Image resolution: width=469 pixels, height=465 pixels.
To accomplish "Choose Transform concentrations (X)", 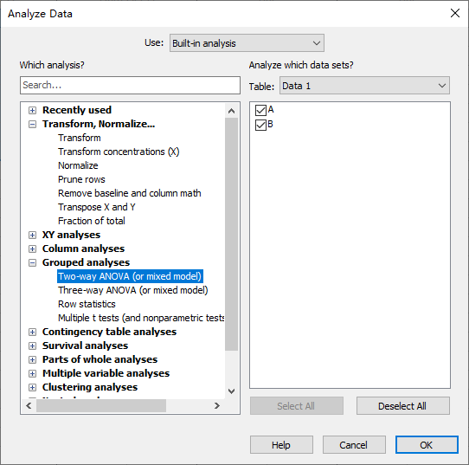I will tap(119, 152).
